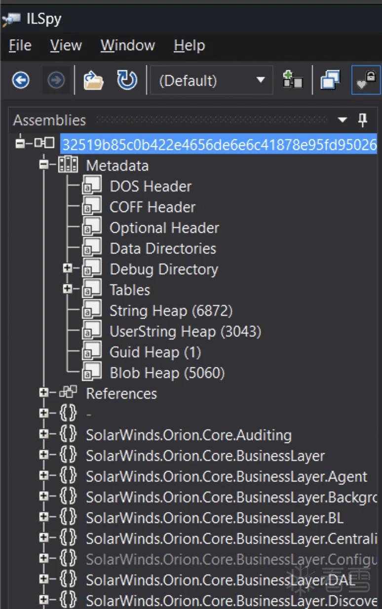Click the overlapping windows toolbar icon
Image resolution: width=382 pixels, height=609 pixels.
click(x=330, y=80)
